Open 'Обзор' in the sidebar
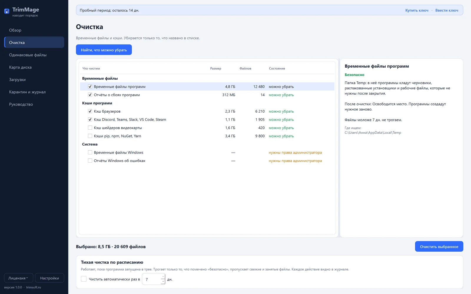 (x=34, y=30)
